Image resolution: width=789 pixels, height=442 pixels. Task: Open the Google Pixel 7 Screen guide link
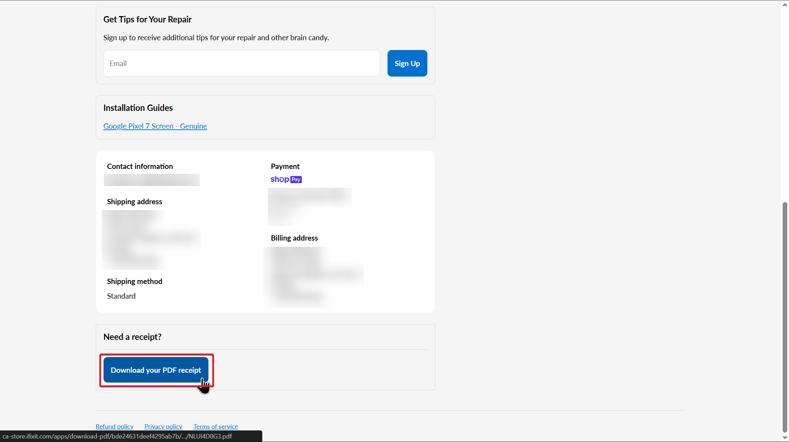pyautogui.click(x=155, y=126)
